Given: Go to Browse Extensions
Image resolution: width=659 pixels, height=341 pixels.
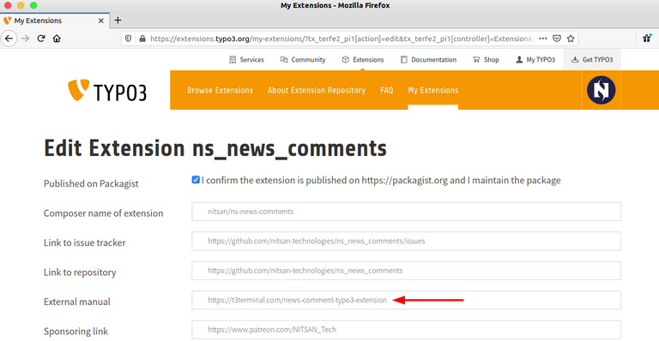Looking at the screenshot, I should click(220, 90).
